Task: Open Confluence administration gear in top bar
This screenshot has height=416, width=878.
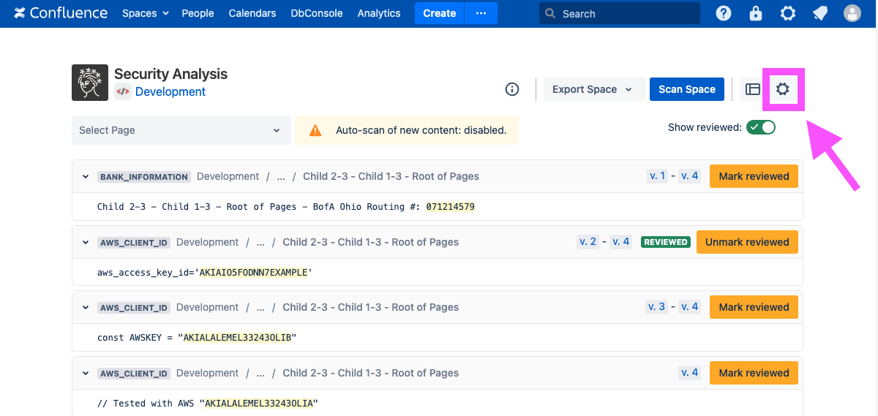Action: pyautogui.click(x=787, y=13)
